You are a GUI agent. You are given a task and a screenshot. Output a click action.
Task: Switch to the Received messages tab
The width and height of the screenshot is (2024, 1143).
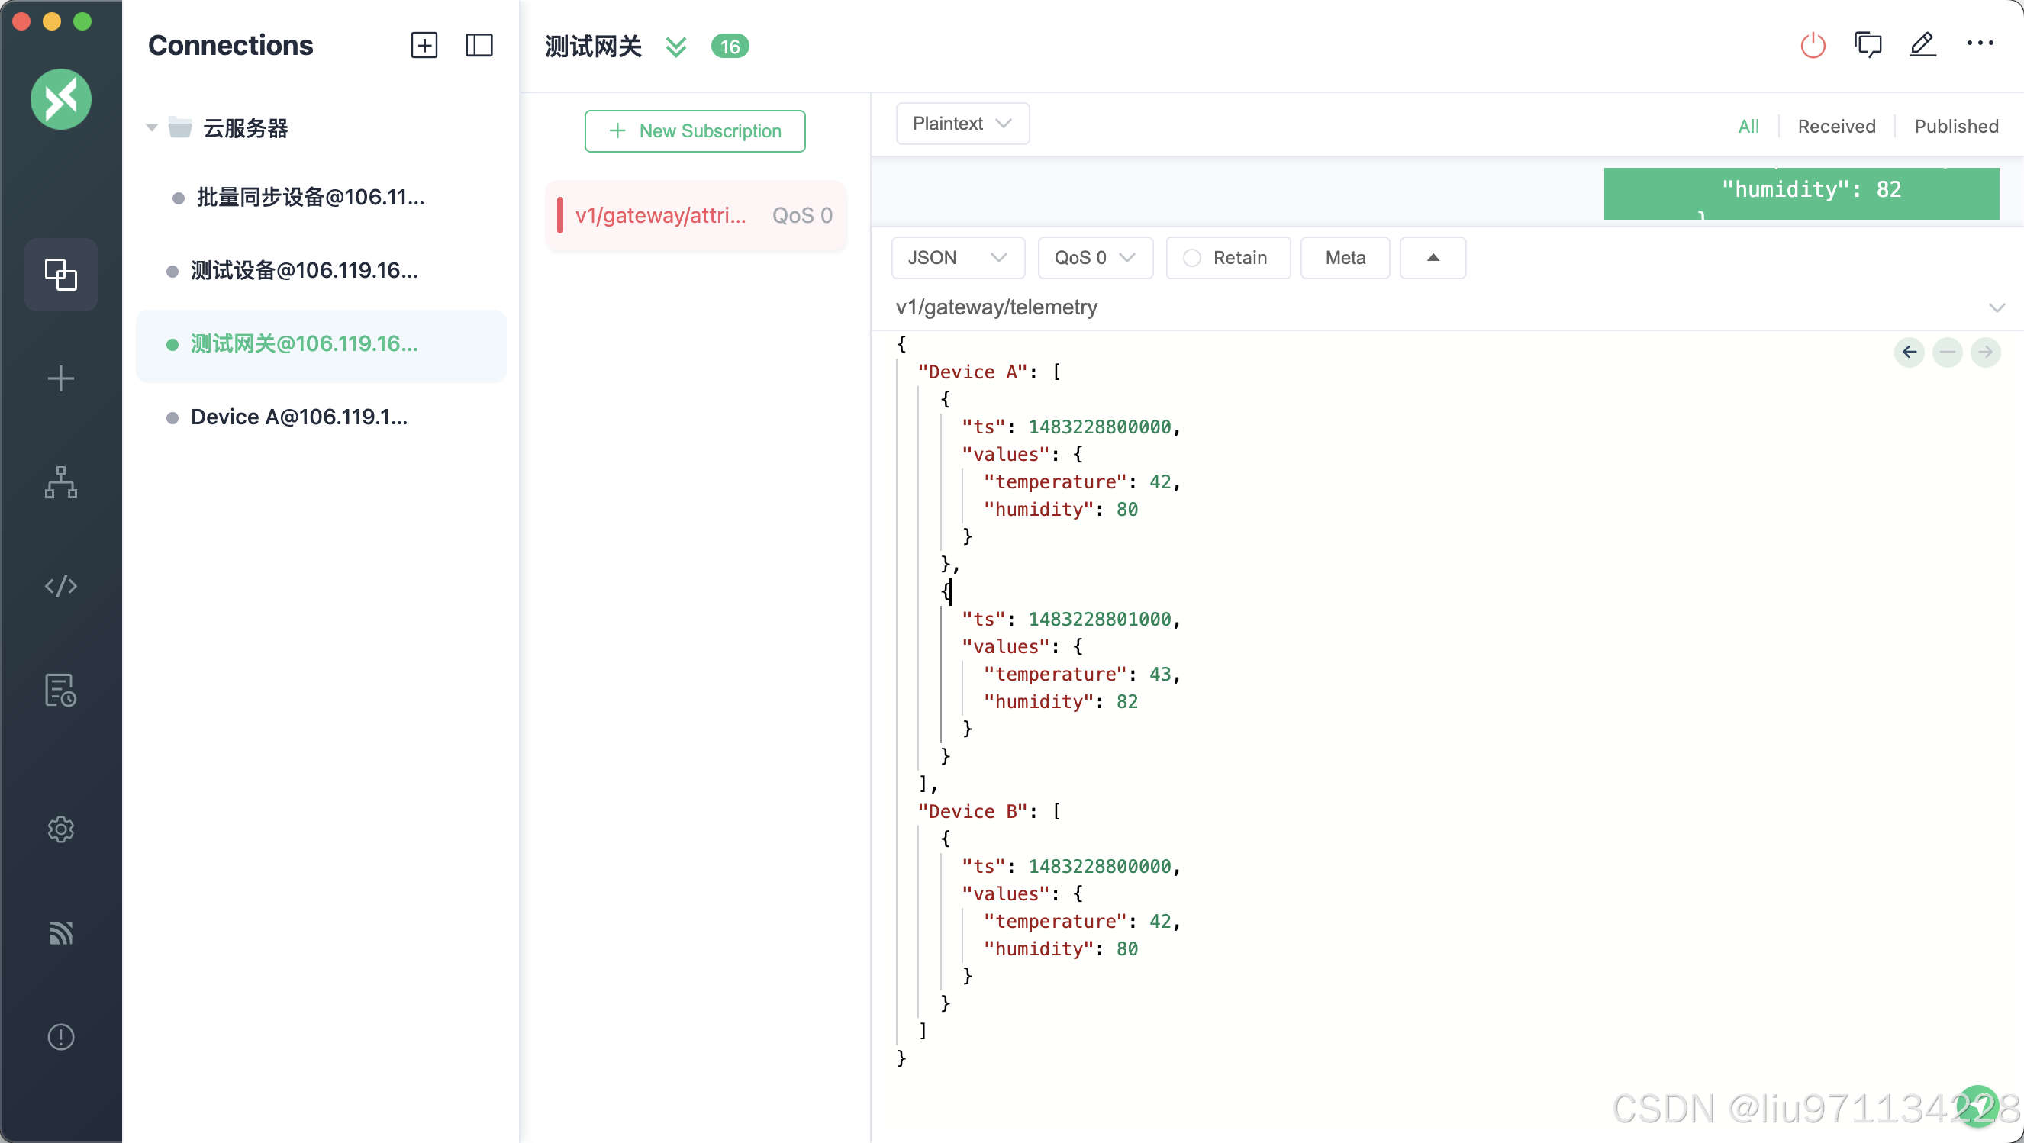click(1835, 127)
